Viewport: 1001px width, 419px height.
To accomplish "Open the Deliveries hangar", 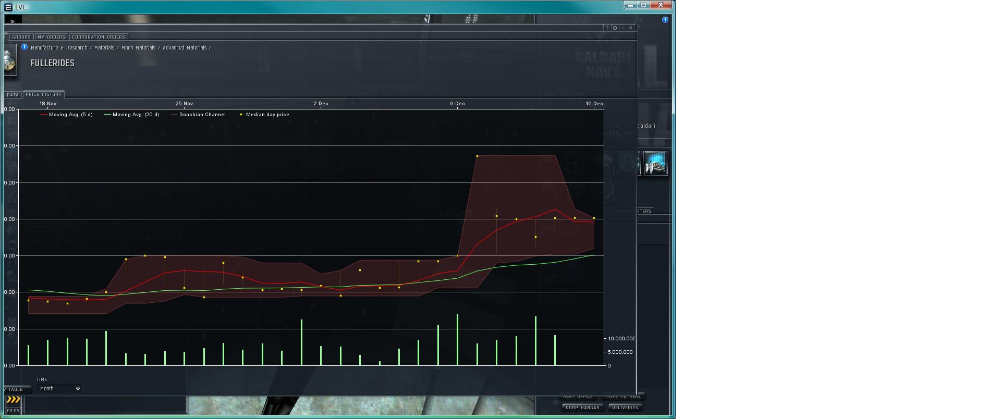I will [x=625, y=408].
